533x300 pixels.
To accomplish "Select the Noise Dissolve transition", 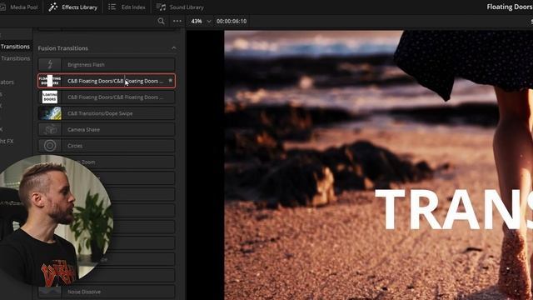I will coord(107,292).
